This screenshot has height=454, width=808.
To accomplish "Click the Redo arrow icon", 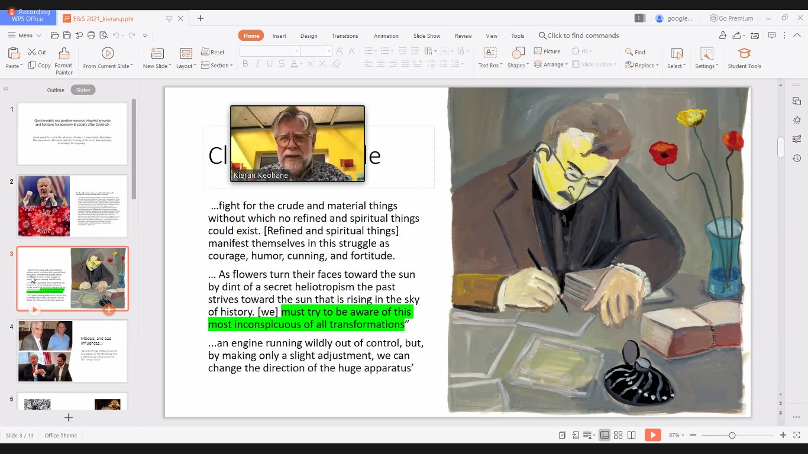I will pos(131,35).
